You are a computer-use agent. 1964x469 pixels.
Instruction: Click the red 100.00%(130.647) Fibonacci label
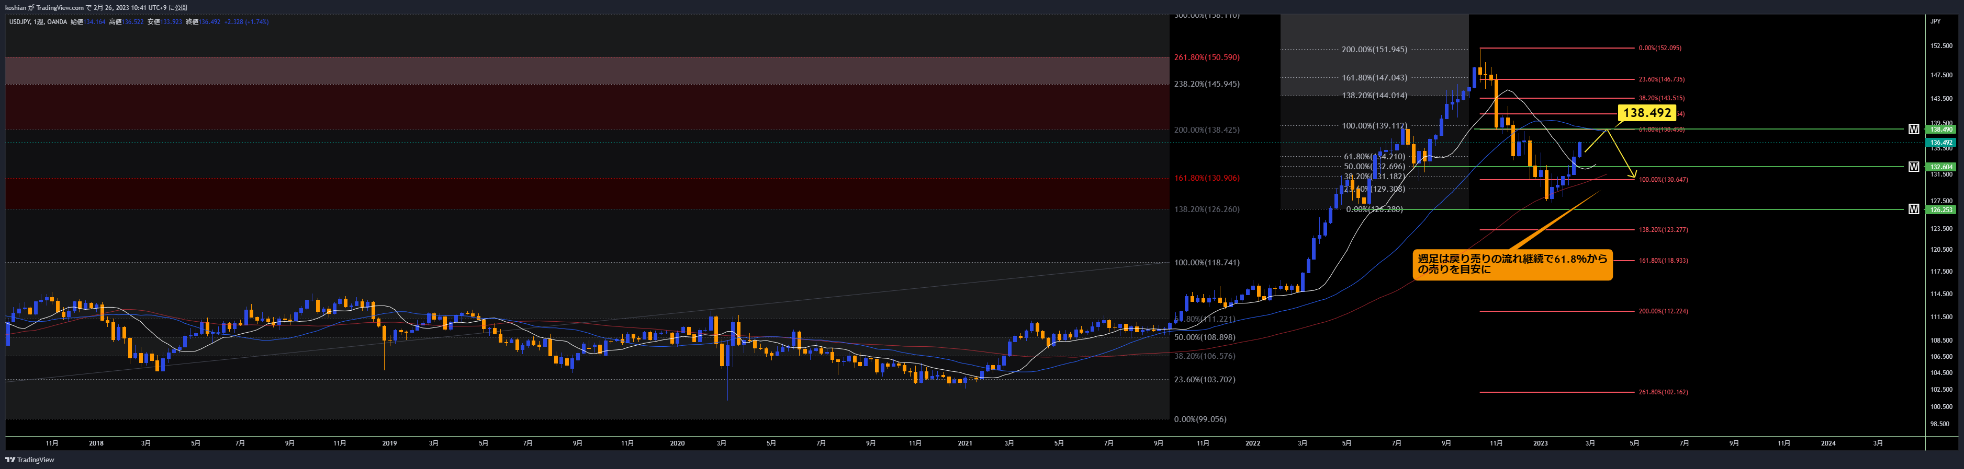1664,180
